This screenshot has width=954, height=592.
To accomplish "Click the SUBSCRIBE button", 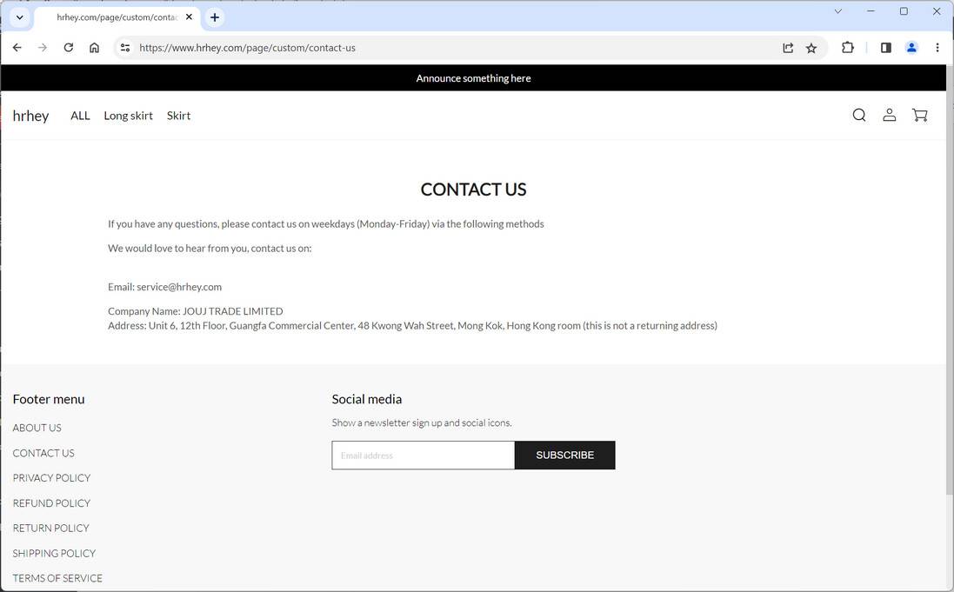I will coord(564,455).
